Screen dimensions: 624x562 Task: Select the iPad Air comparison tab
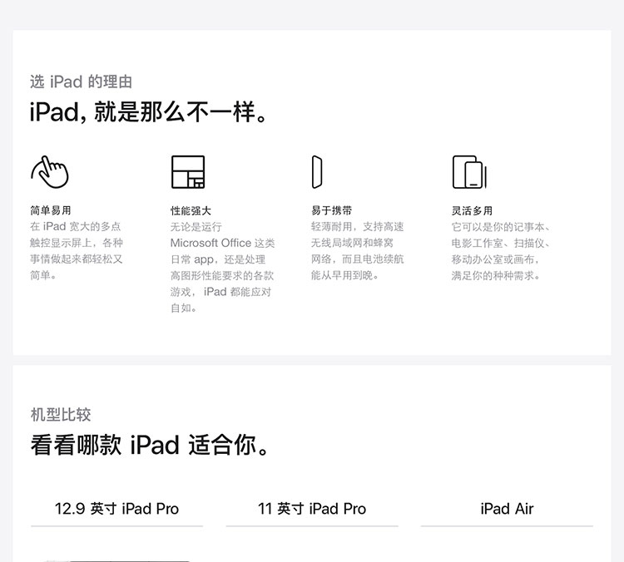(507, 509)
